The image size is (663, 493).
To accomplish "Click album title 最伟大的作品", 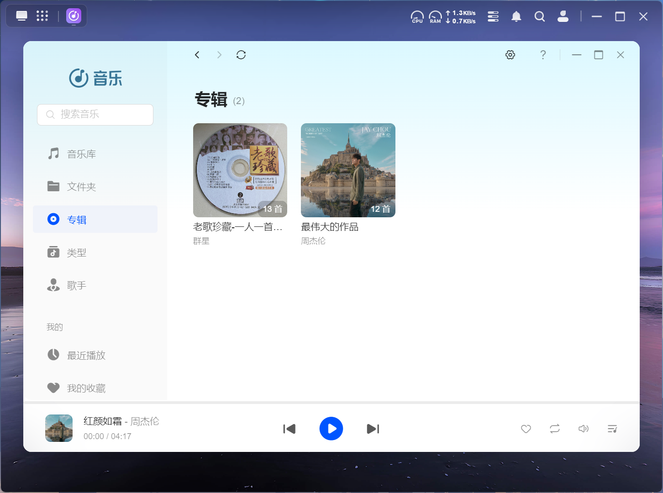I will click(330, 227).
